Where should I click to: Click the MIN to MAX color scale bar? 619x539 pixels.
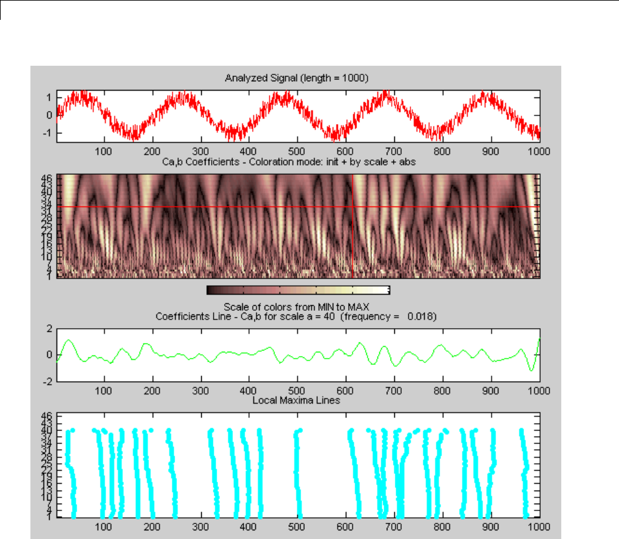pos(299,290)
